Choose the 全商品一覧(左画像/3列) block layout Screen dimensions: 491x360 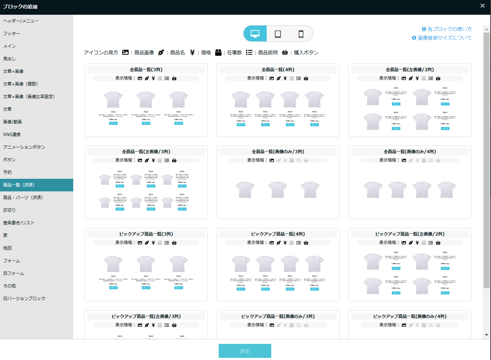(146, 182)
